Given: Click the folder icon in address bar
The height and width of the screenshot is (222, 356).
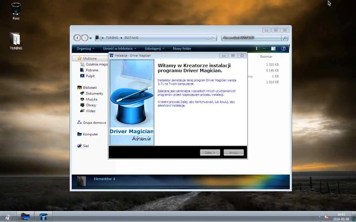Looking at the screenshot, I should [x=98, y=38].
